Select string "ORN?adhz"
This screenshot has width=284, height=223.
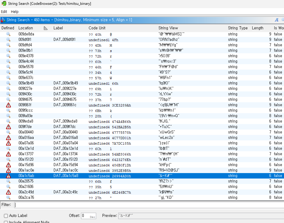(x=169, y=40)
